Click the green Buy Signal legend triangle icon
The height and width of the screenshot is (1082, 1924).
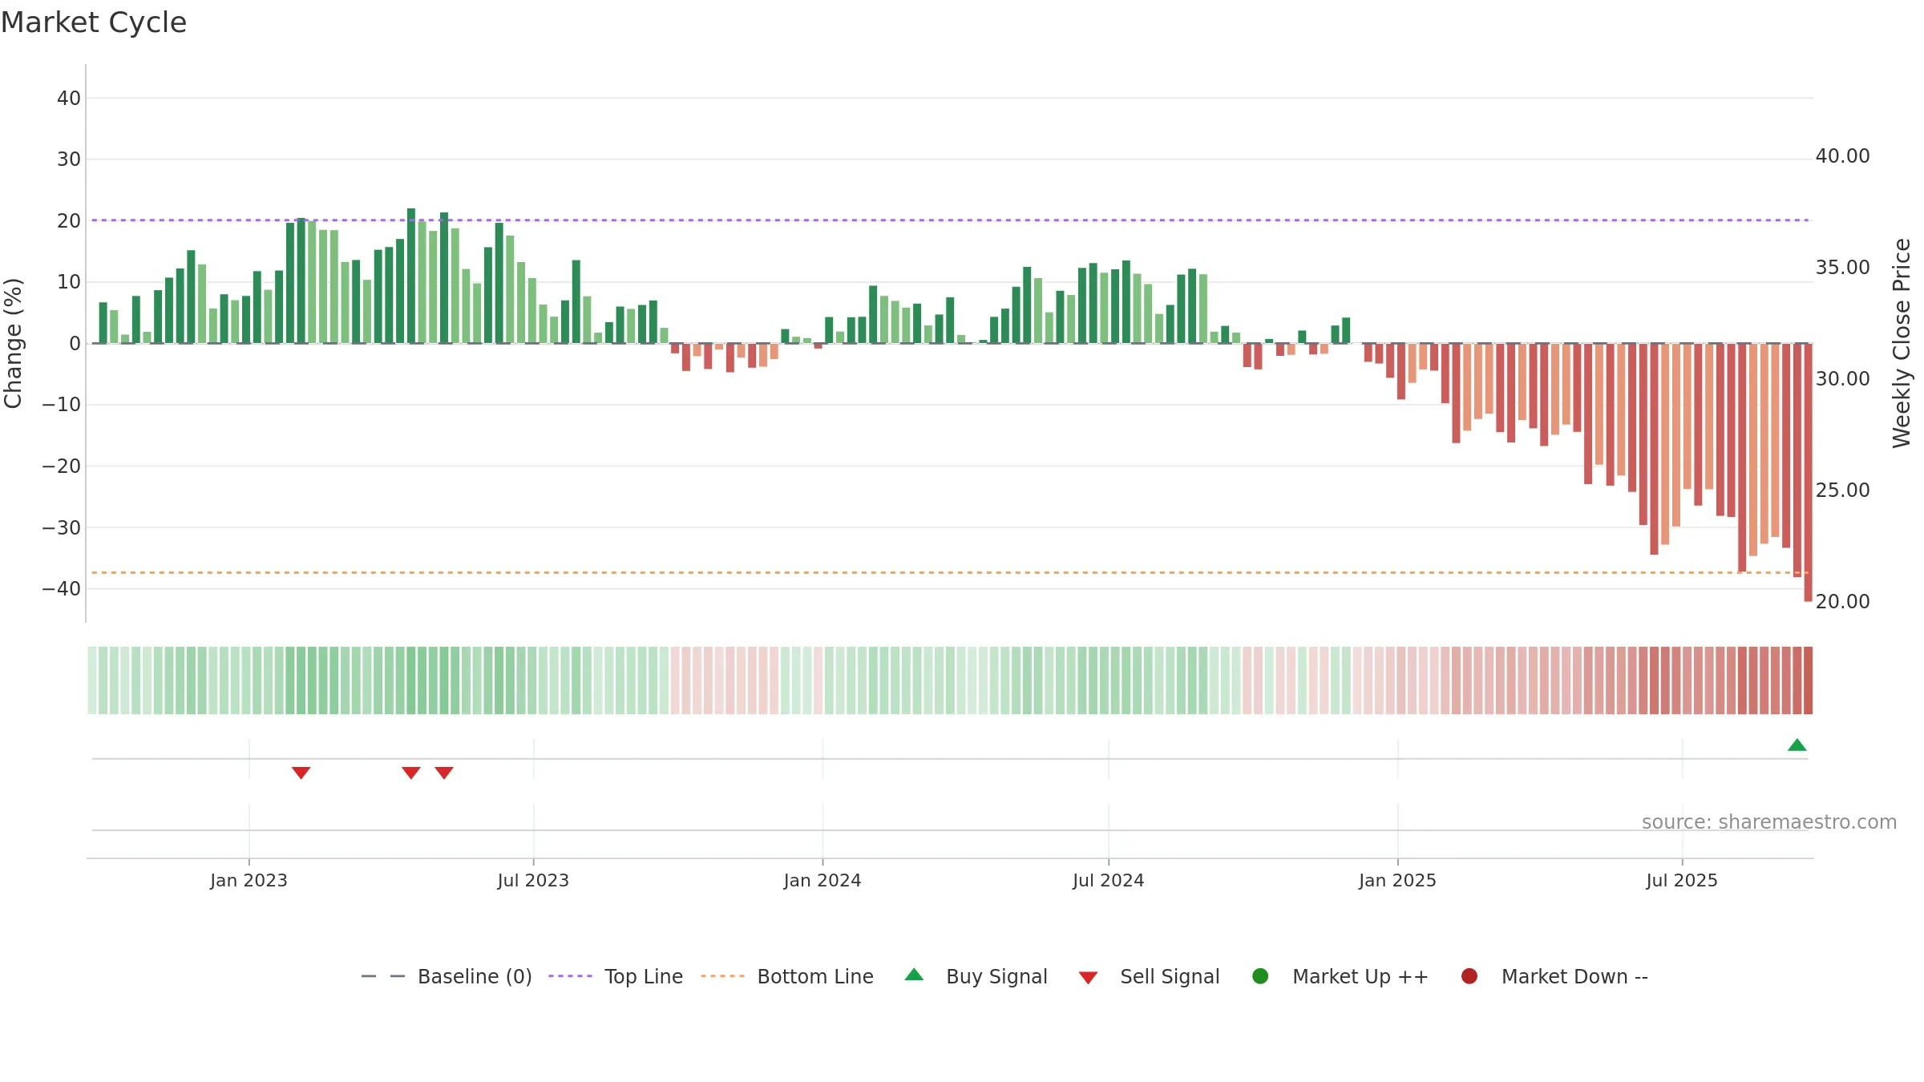click(914, 975)
